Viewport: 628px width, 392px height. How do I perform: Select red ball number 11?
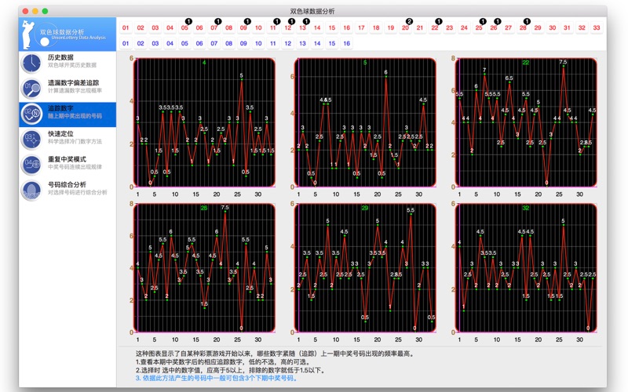coord(273,28)
